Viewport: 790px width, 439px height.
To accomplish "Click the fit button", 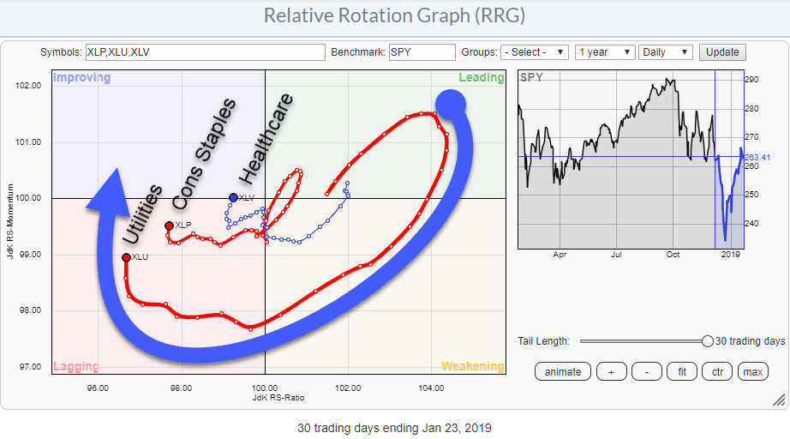I will click(x=681, y=371).
